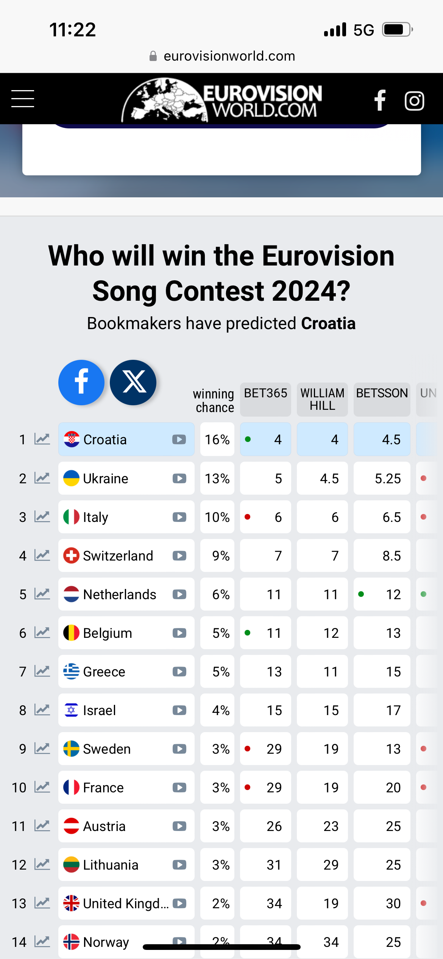Share odds on X with dark circle
Screen dimensions: 443x959
pyautogui.click(x=133, y=383)
